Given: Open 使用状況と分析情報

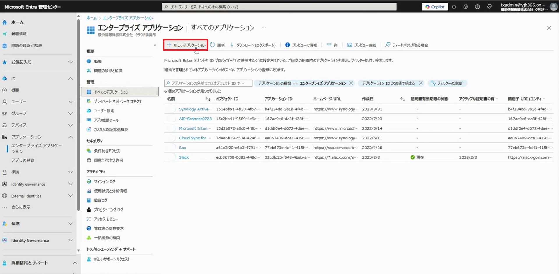Looking at the screenshot, I should (110, 191).
